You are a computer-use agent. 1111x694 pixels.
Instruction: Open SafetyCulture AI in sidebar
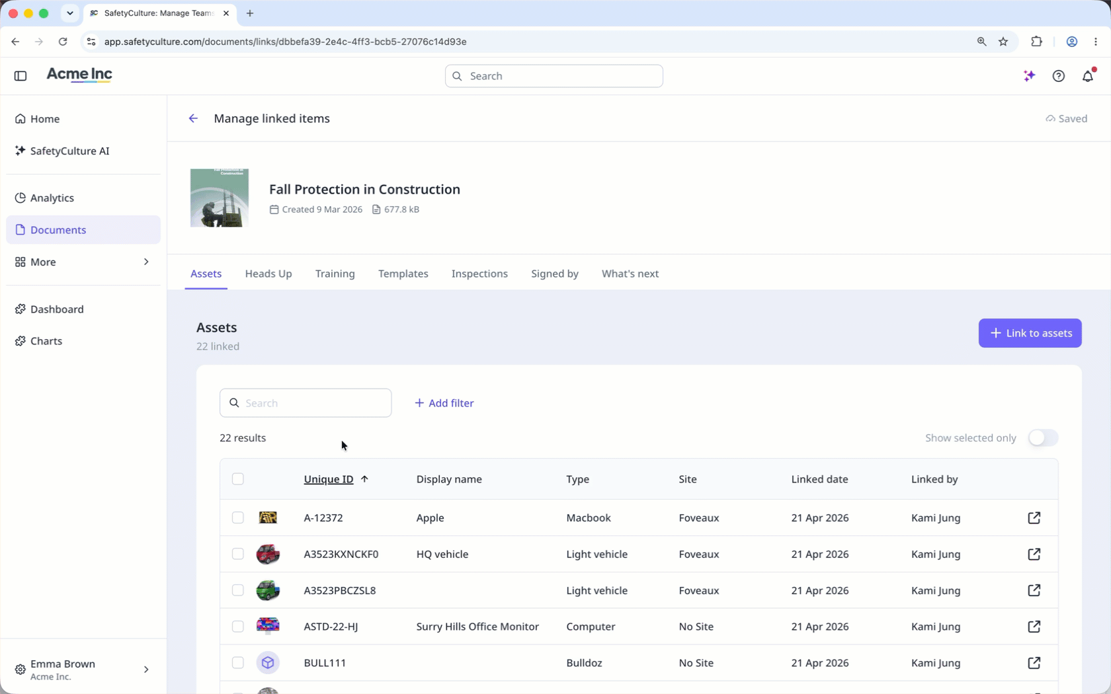(x=83, y=151)
